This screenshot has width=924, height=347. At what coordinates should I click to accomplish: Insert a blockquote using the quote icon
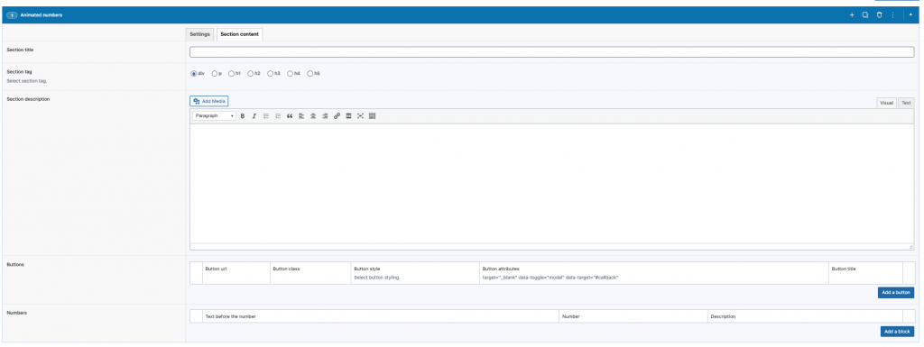290,116
